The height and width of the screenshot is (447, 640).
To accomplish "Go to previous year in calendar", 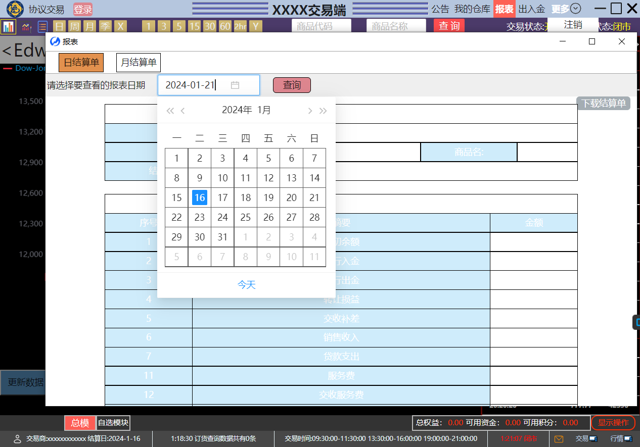I will [170, 111].
